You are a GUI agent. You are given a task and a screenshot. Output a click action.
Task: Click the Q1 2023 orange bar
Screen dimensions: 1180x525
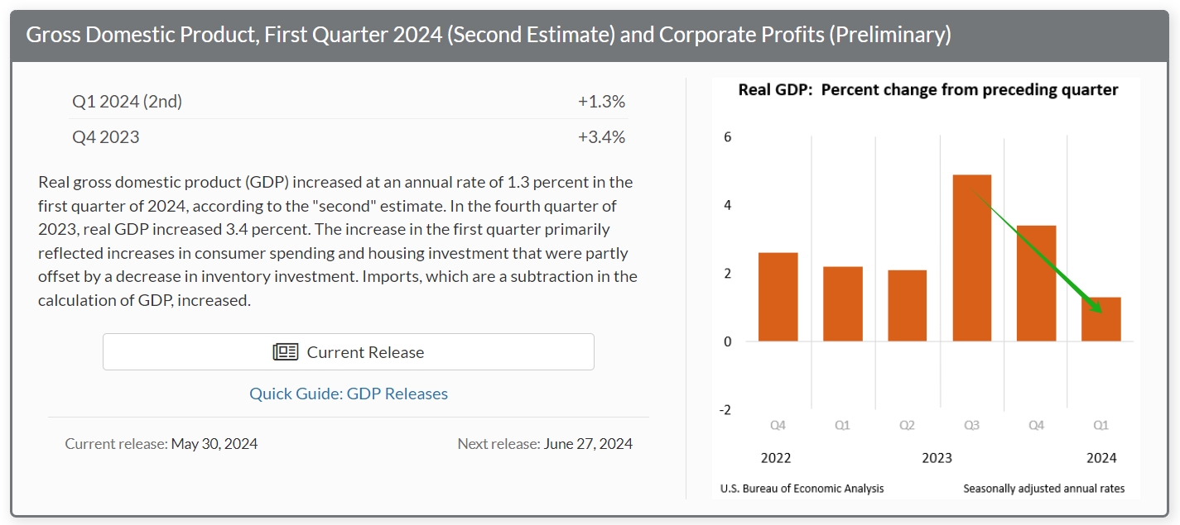pos(843,303)
